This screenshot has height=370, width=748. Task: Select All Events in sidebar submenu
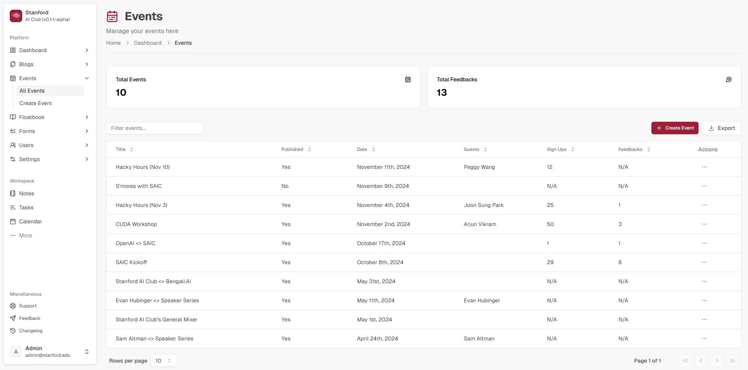click(32, 91)
